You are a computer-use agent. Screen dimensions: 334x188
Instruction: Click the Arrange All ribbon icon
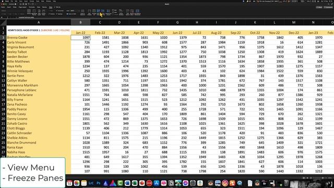94,12
